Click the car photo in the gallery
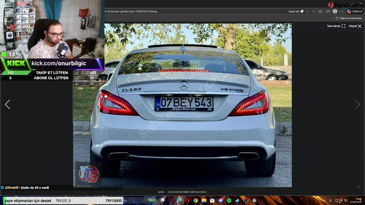 click(182, 105)
